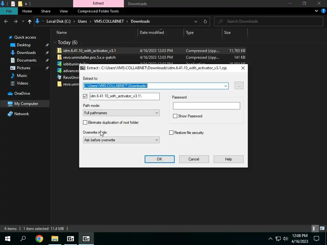327x245 pixels.
Task: Click Users breadcrumb in address bar
Action: (x=82, y=21)
